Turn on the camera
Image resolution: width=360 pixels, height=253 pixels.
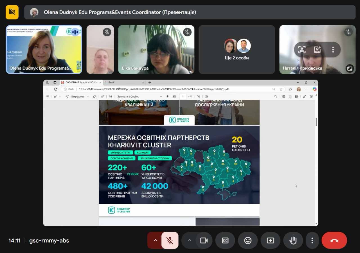point(204,240)
